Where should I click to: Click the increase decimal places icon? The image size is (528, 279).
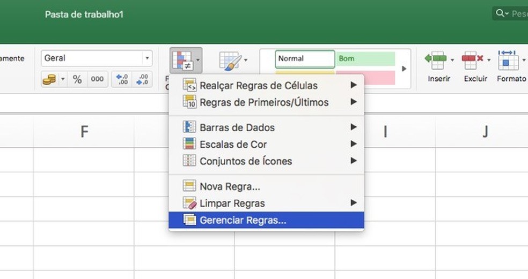122,80
